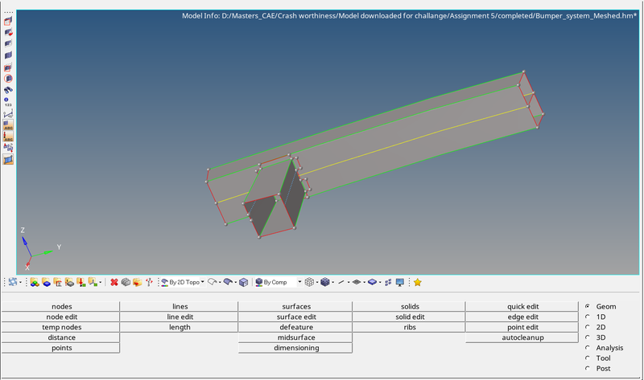Click the wireframe mesh cube icon
Screen dimensions: 644x380
[309, 282]
